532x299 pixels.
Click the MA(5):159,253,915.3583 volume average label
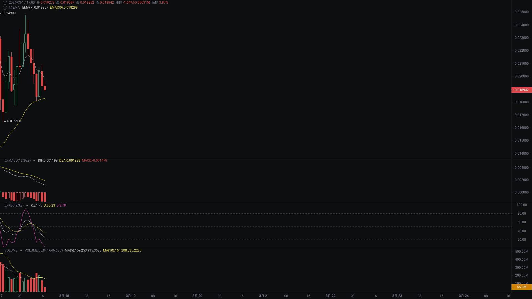(x=83, y=250)
